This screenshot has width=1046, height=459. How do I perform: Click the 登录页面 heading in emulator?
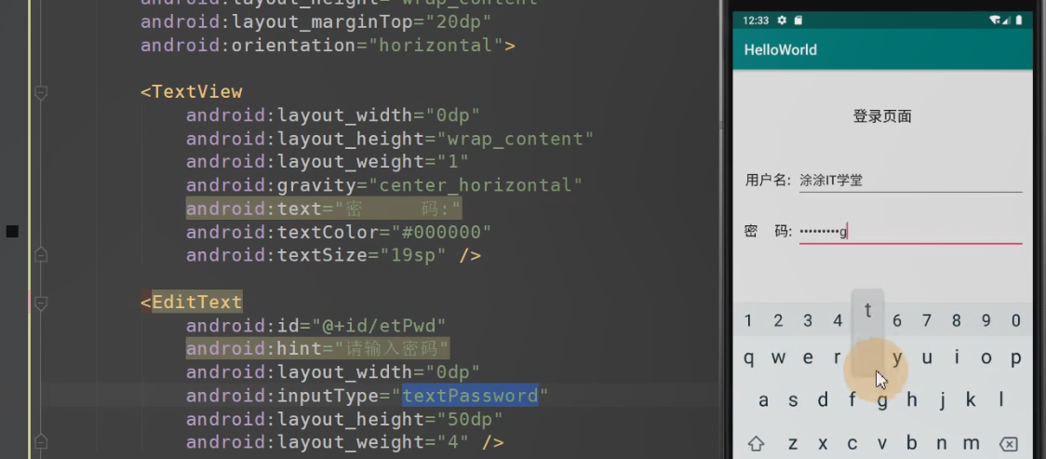click(882, 116)
